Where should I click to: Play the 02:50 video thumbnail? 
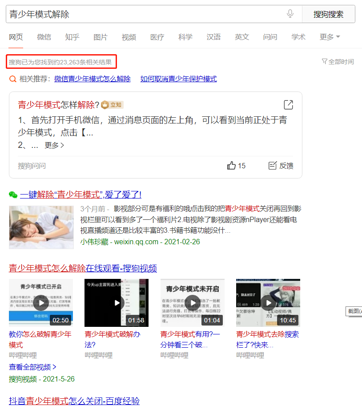click(41, 302)
